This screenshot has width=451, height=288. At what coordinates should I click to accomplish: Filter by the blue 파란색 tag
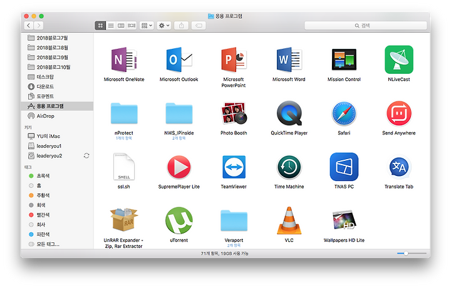tap(57, 234)
